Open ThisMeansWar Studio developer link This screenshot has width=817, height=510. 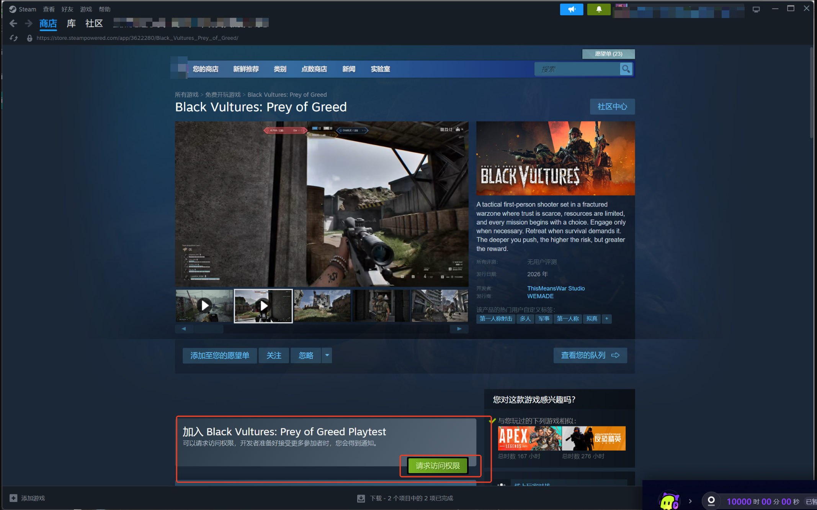point(556,288)
